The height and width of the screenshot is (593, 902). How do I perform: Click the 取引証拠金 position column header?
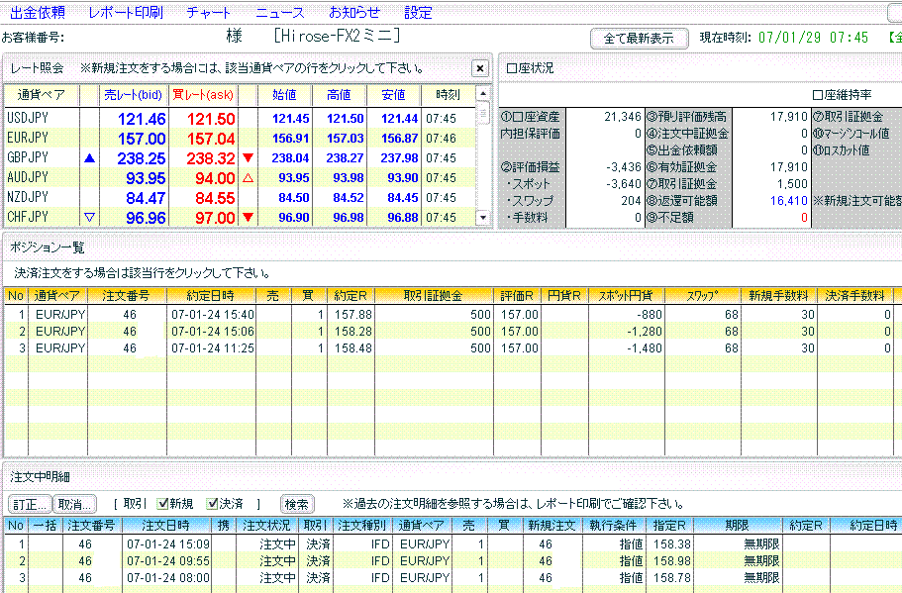pyautogui.click(x=433, y=296)
